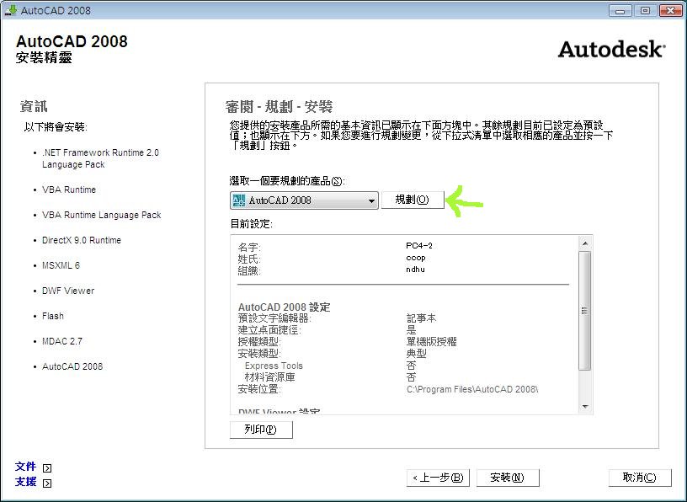The image size is (687, 502).
Task: Click the AutoCAD 2008 icon in product dropdown
Action: (x=239, y=200)
